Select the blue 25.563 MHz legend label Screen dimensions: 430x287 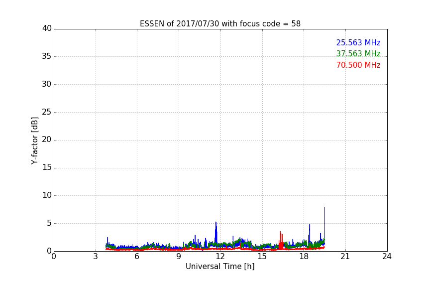(358, 42)
